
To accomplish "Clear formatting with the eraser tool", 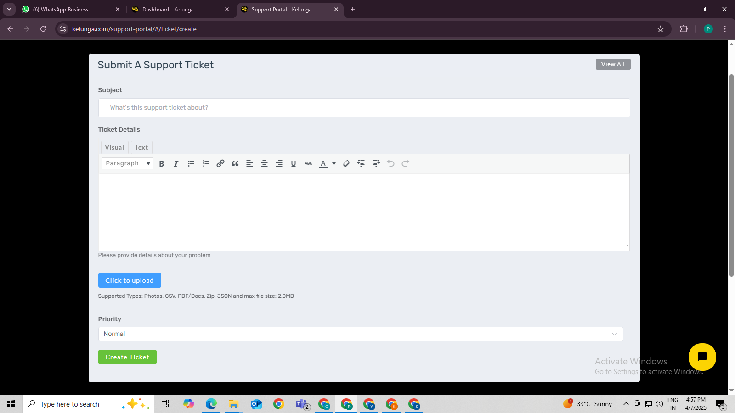I will (346, 163).
